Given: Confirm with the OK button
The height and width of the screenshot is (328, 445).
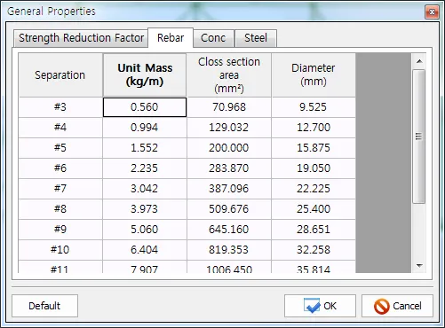Looking at the screenshot, I should pos(320,306).
